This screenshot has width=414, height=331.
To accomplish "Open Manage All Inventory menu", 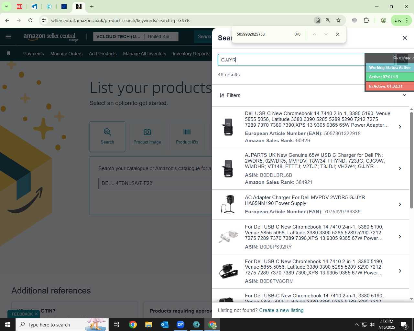I will [x=145, y=54].
